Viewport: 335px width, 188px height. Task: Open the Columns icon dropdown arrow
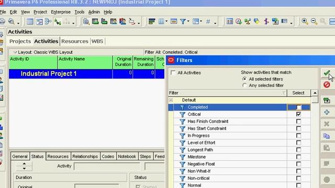166,21
